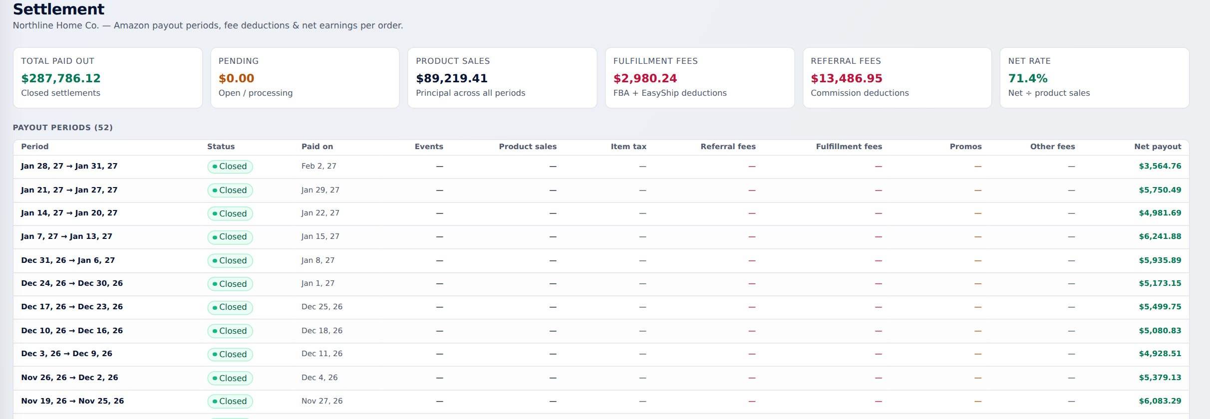Click the Other fees column header
The width and height of the screenshot is (1210, 419).
(1052, 147)
